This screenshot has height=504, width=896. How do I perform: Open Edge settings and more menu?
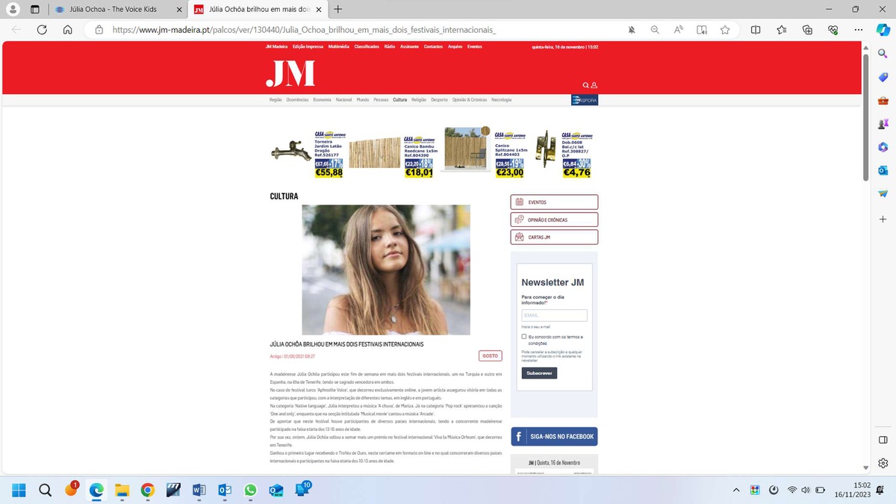[x=859, y=30]
